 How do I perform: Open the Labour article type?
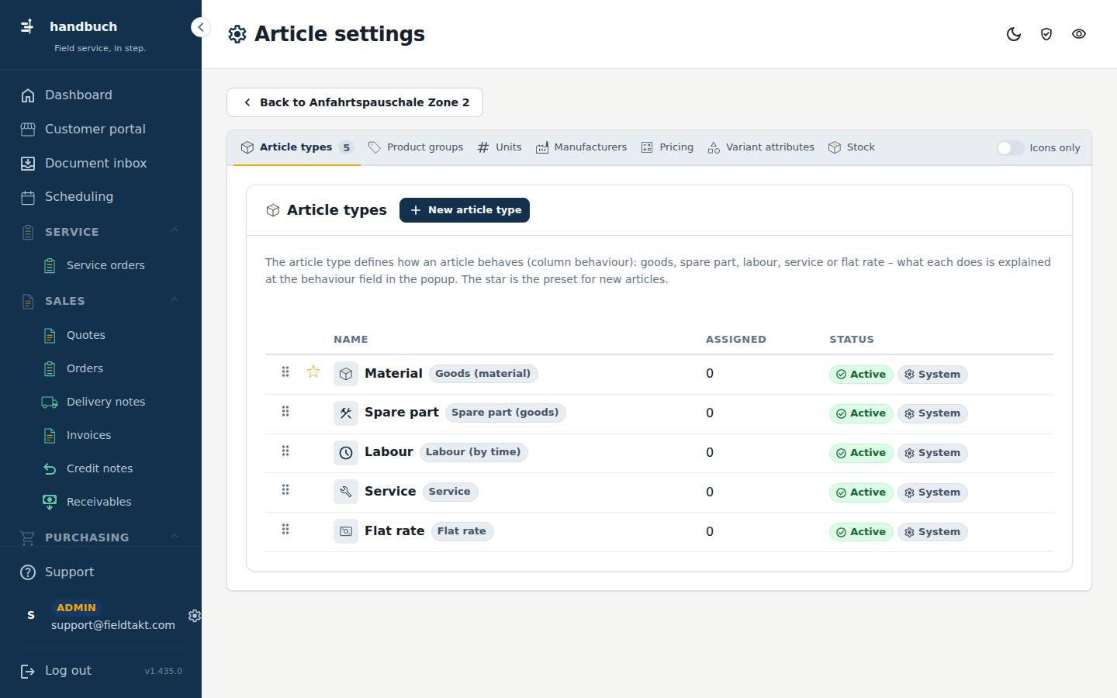pos(389,452)
